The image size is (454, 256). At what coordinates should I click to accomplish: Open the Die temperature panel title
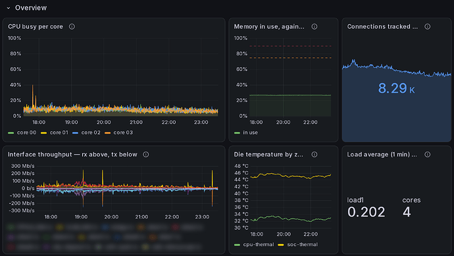click(x=268, y=155)
